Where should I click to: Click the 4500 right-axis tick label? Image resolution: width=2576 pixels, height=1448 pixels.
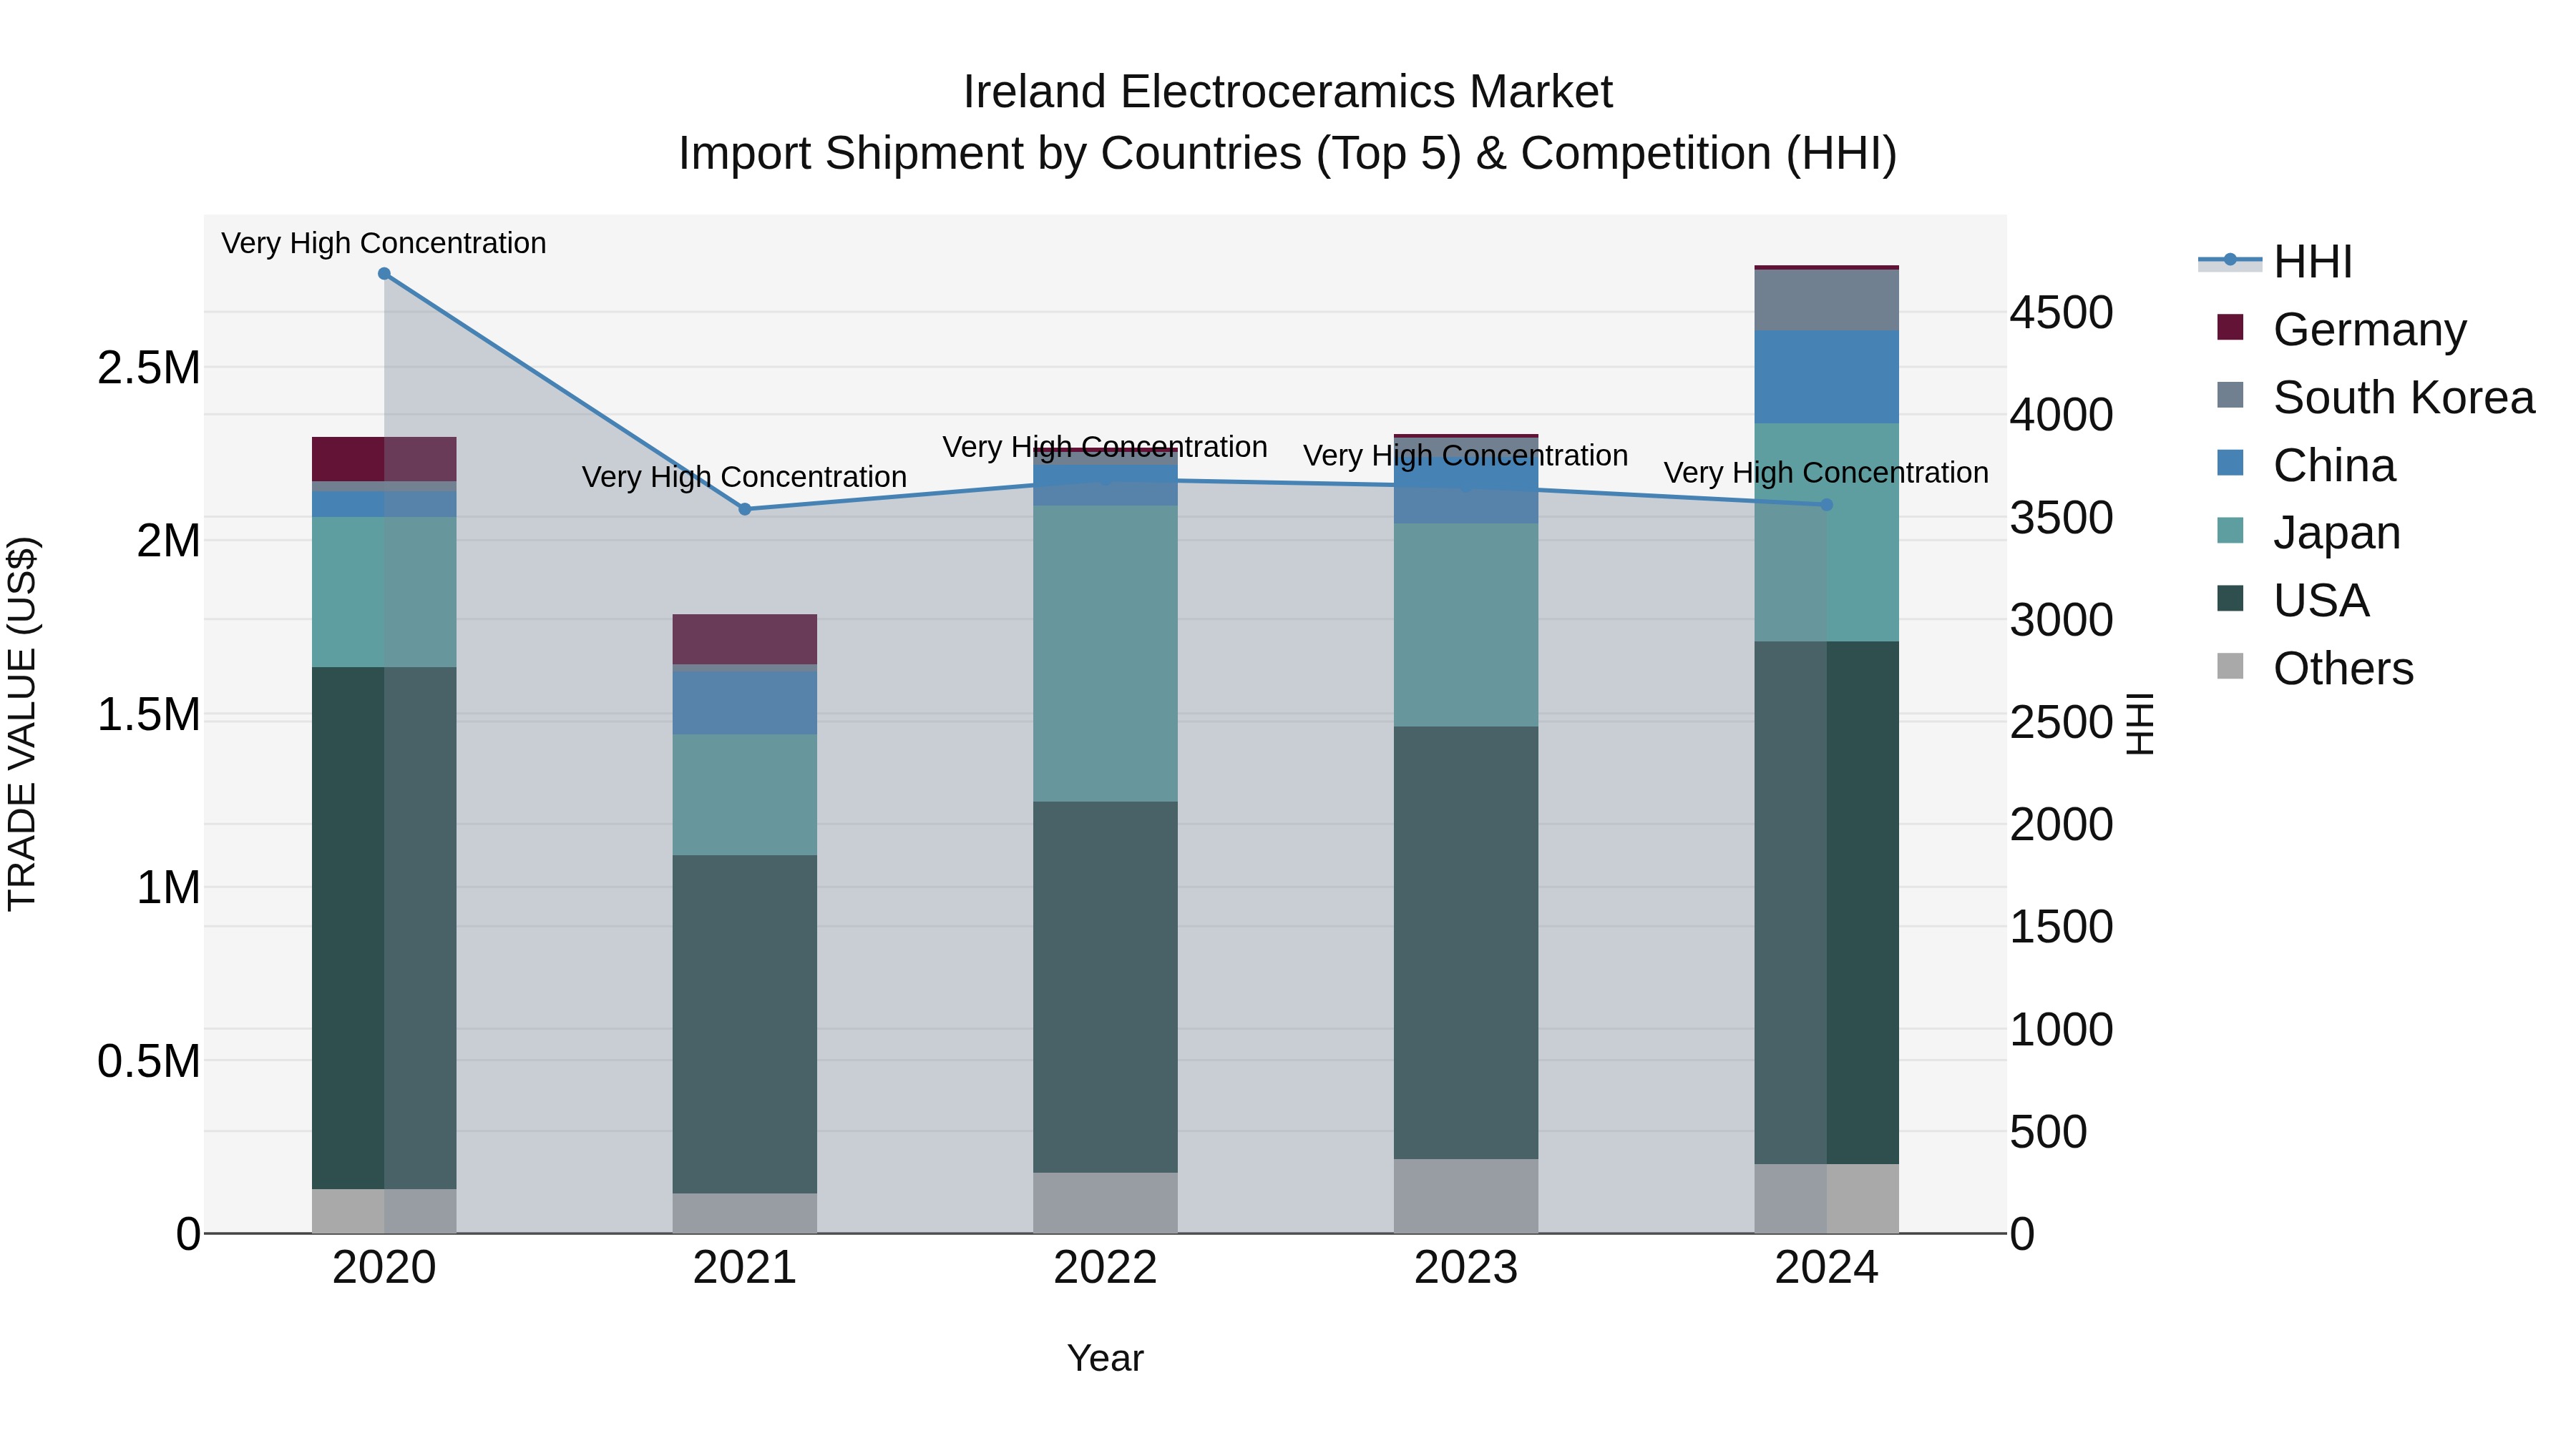(2062, 312)
